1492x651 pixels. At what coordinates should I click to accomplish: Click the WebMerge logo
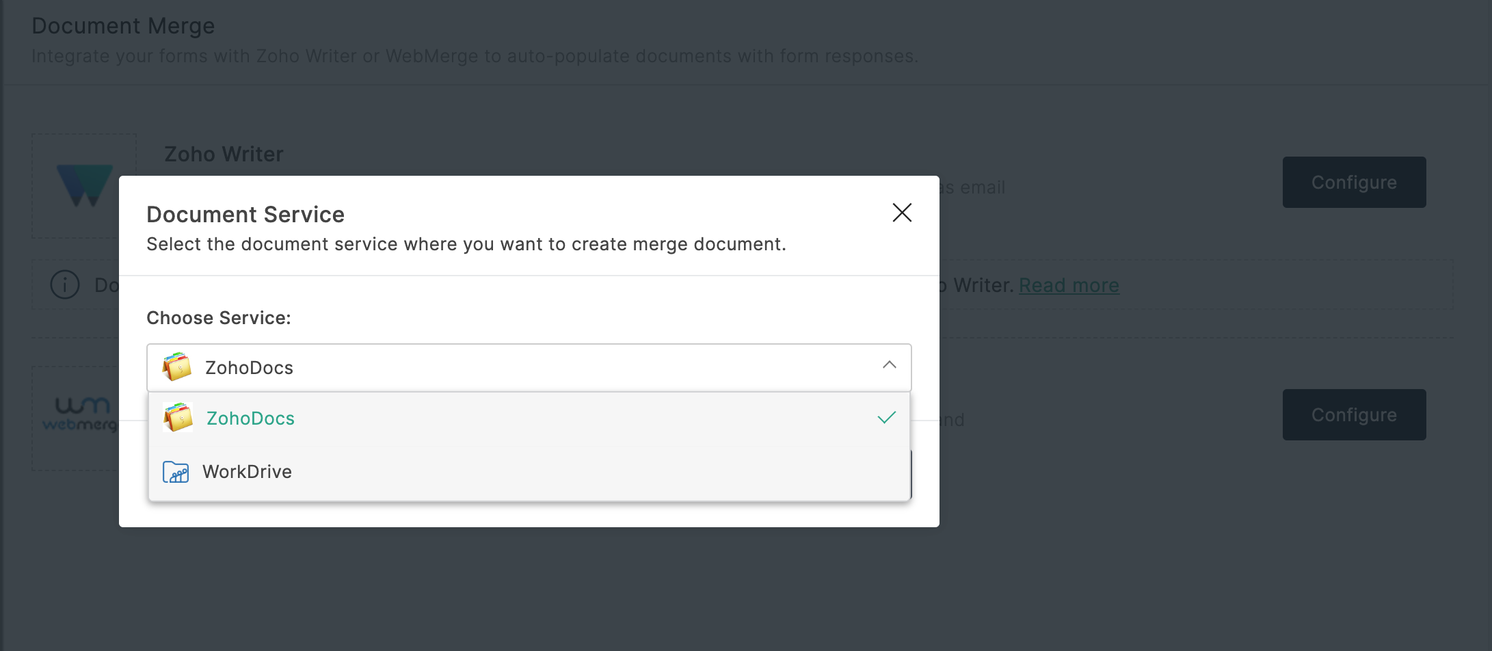[79, 414]
